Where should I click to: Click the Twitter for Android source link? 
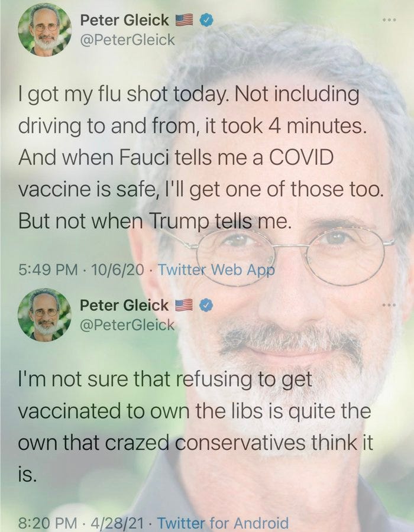coord(223,523)
